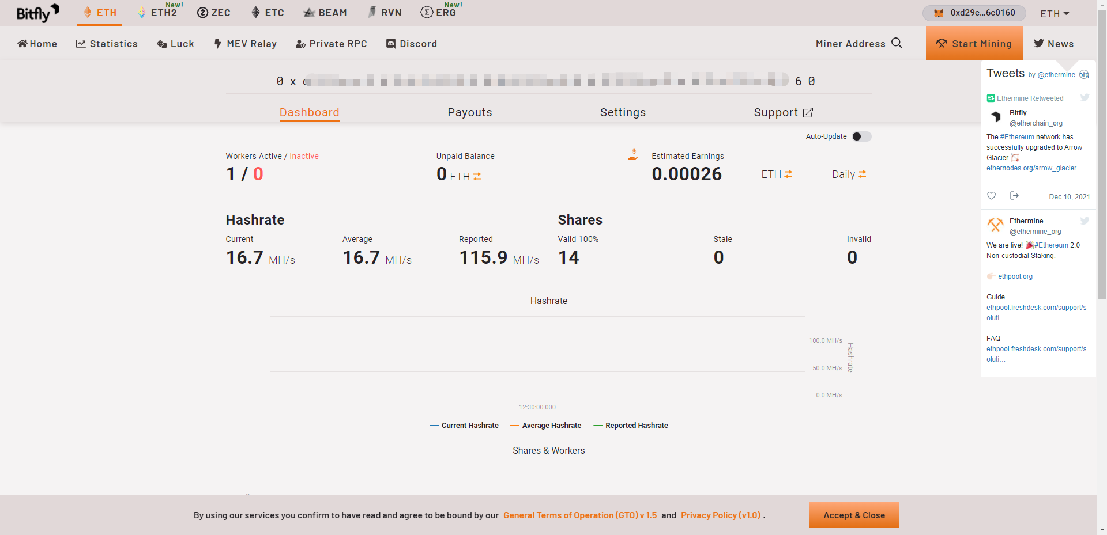Switch to the RVN coin tab
The image size is (1107, 535).
[x=385, y=13]
